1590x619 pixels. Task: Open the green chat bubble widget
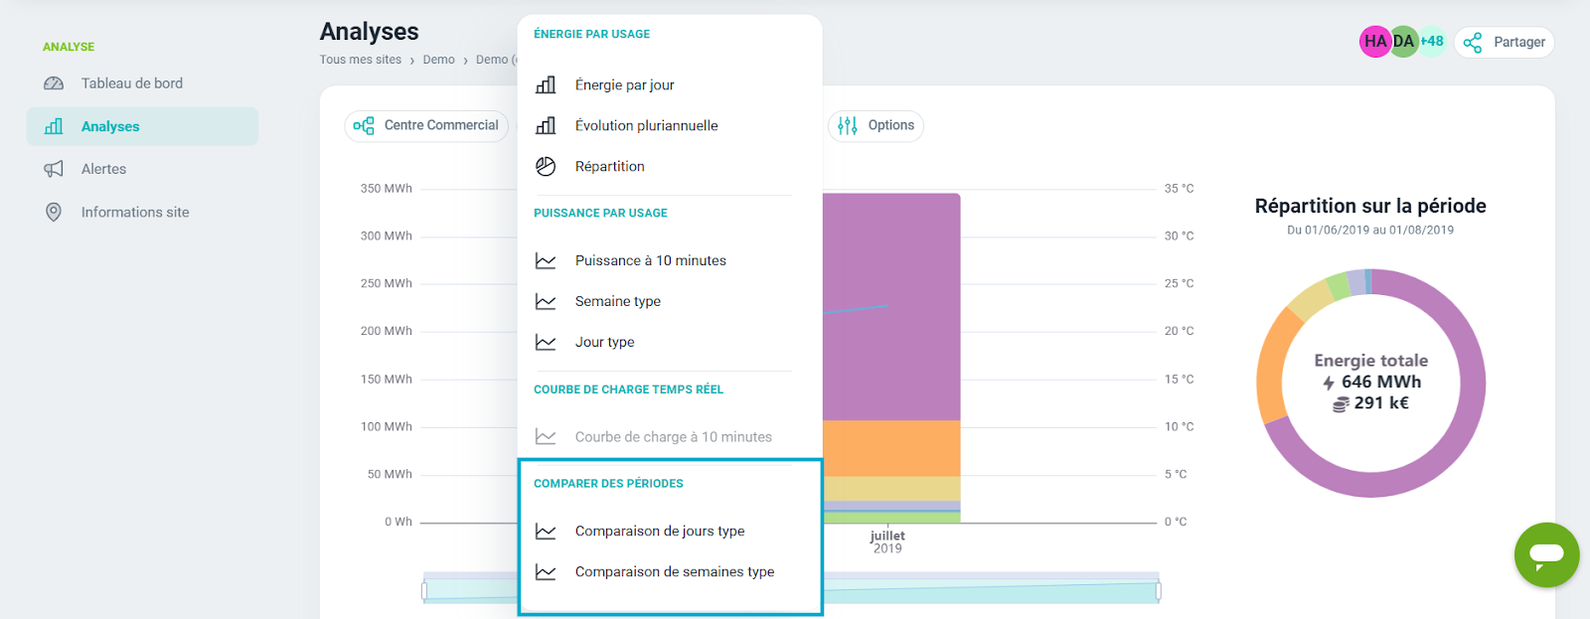1546,554
